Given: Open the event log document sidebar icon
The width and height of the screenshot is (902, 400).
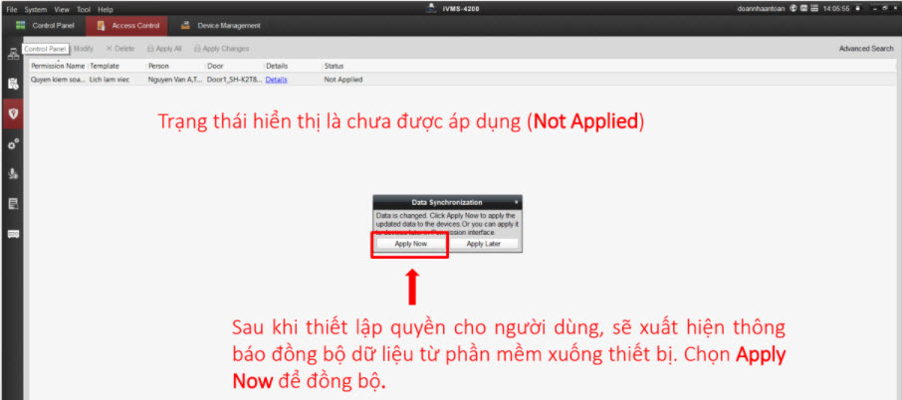Looking at the screenshot, I should (x=14, y=203).
